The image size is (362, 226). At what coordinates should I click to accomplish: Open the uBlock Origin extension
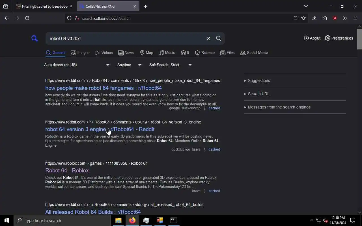pos(335,18)
